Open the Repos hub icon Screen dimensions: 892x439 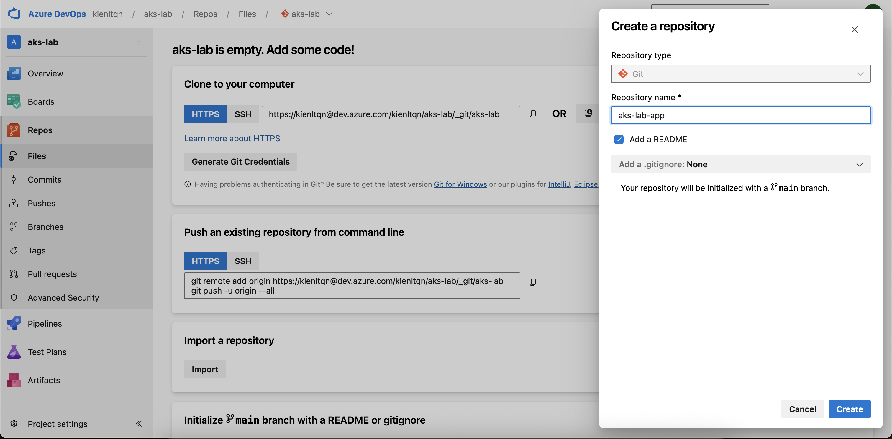click(14, 130)
